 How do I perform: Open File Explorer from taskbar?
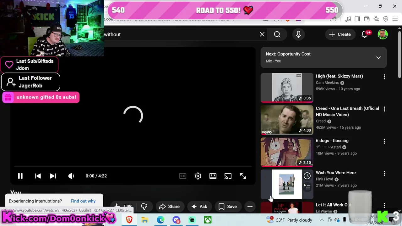pos(145,220)
